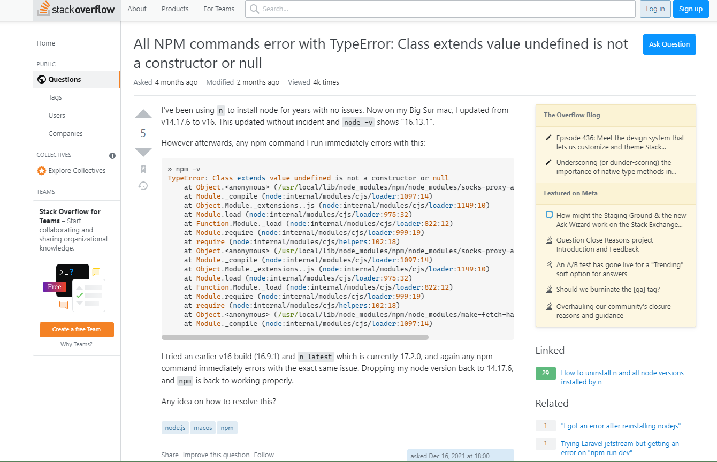
Task: Open Question Close Reasons project post
Action: pyautogui.click(x=607, y=245)
